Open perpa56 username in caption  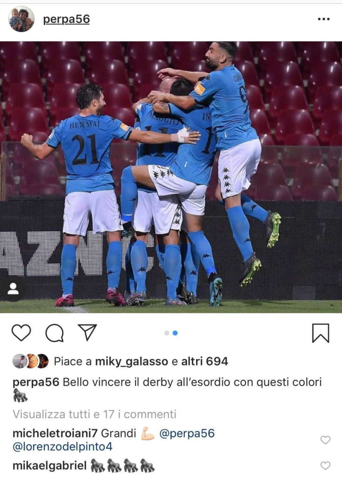36,382
